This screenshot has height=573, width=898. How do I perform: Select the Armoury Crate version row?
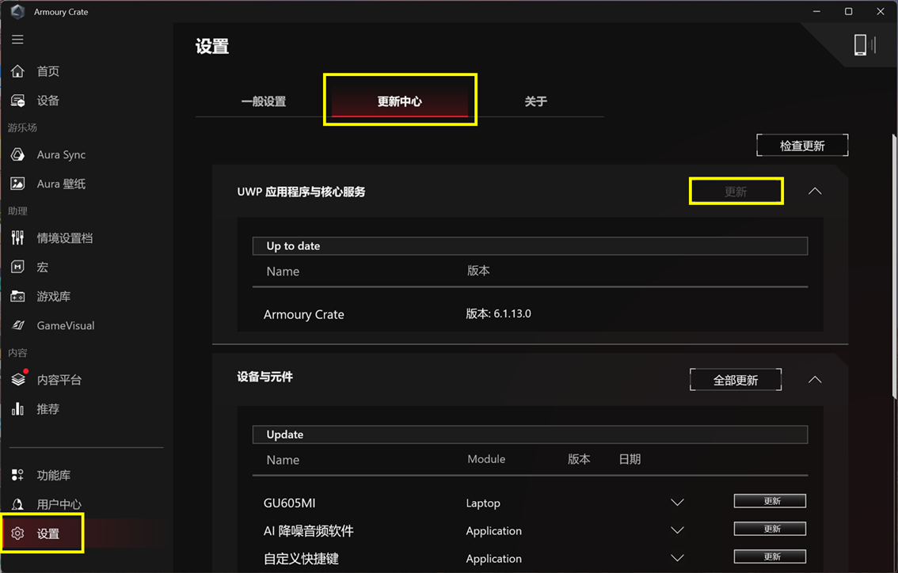(530, 313)
